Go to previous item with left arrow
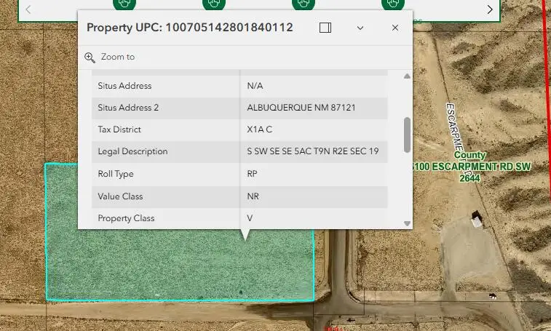The width and height of the screenshot is (551, 331). (28, 9)
